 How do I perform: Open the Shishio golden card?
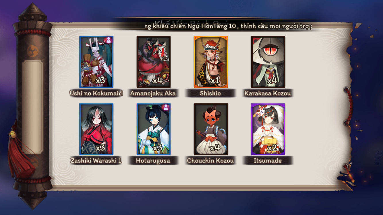pyautogui.click(x=211, y=62)
